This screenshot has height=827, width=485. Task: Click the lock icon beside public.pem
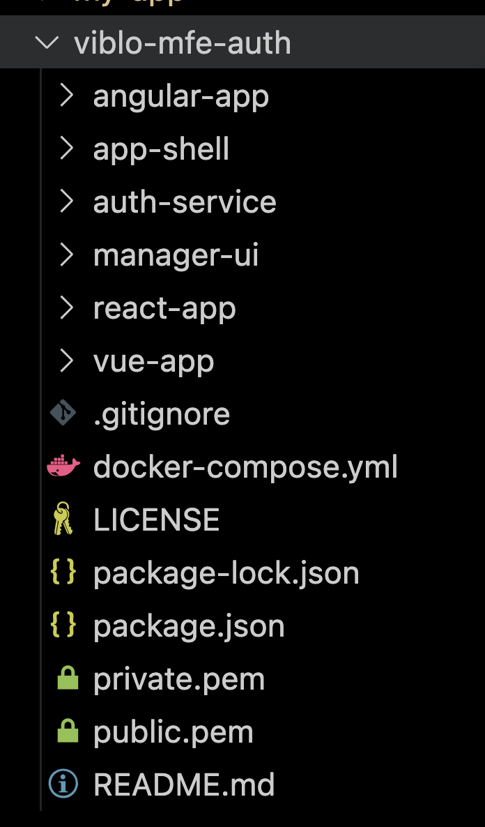[67, 731]
